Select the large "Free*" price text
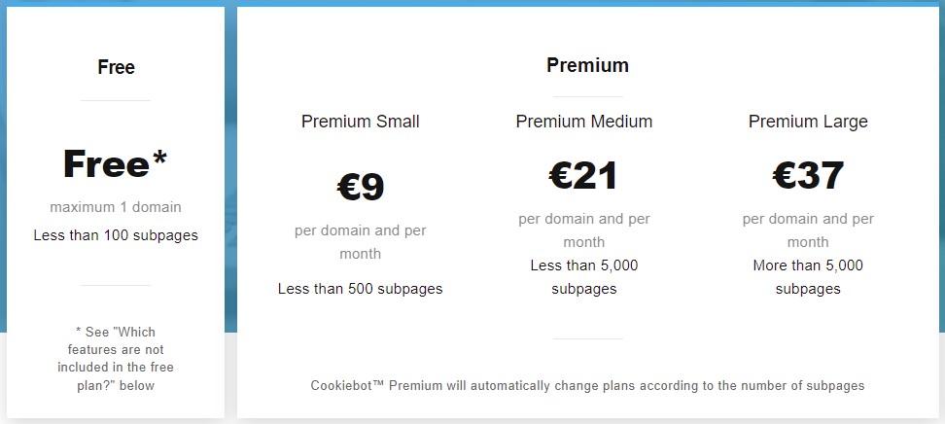The image size is (945, 424). pos(108,164)
